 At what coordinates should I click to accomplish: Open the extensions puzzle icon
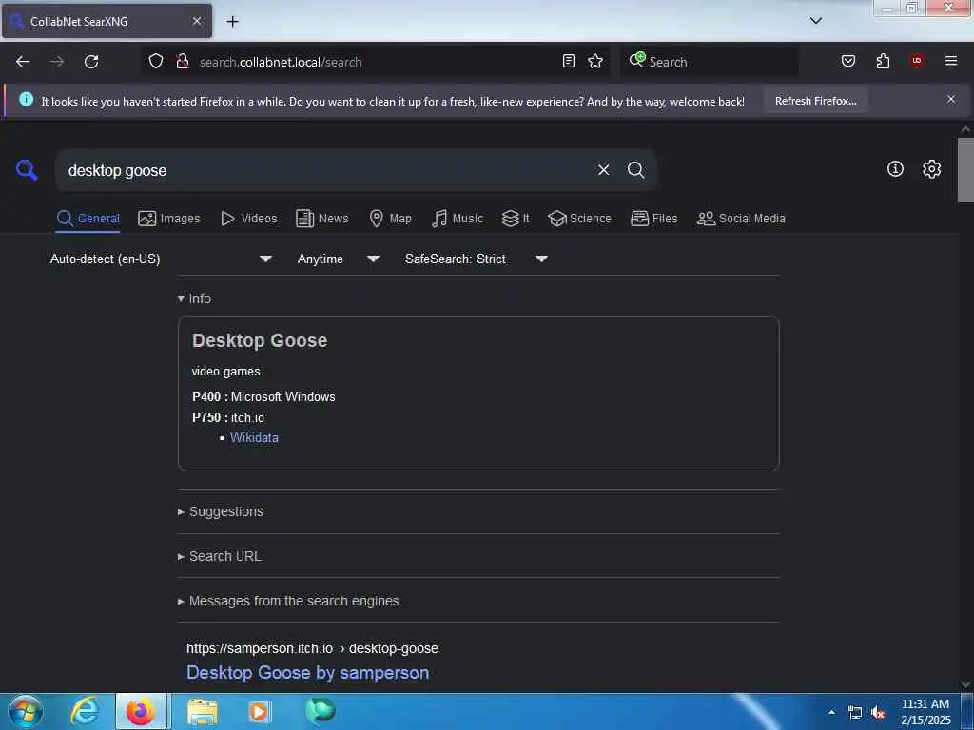click(x=883, y=61)
